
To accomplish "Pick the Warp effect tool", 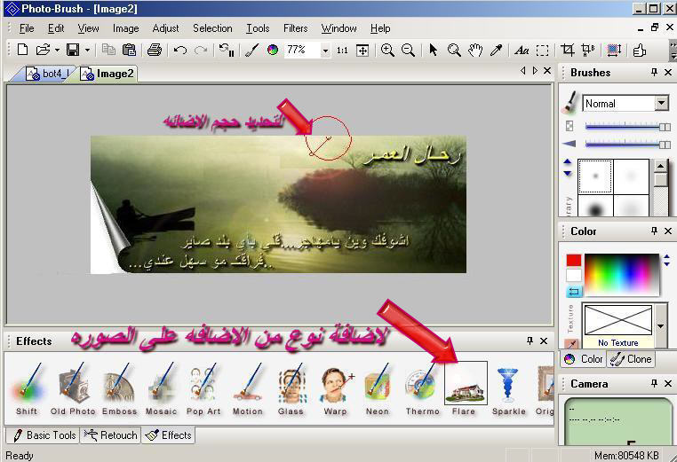I will coord(336,390).
